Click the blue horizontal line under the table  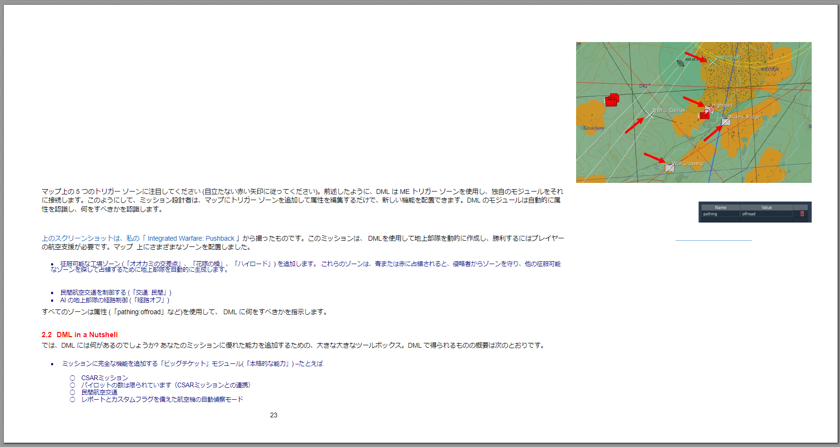pos(713,240)
